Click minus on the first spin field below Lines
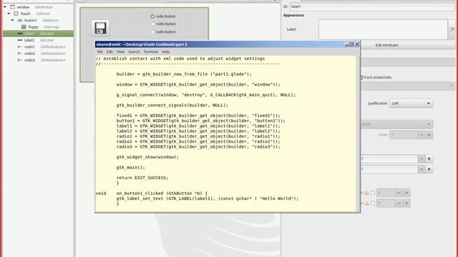 422,158
